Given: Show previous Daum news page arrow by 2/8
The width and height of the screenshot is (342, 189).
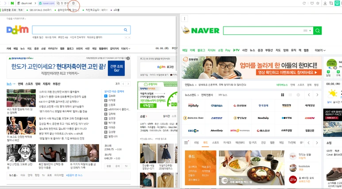Looking at the screenshot, I should coord(123,84).
